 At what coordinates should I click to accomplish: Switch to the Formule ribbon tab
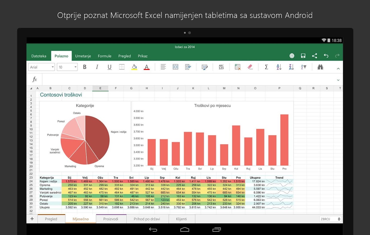point(105,56)
